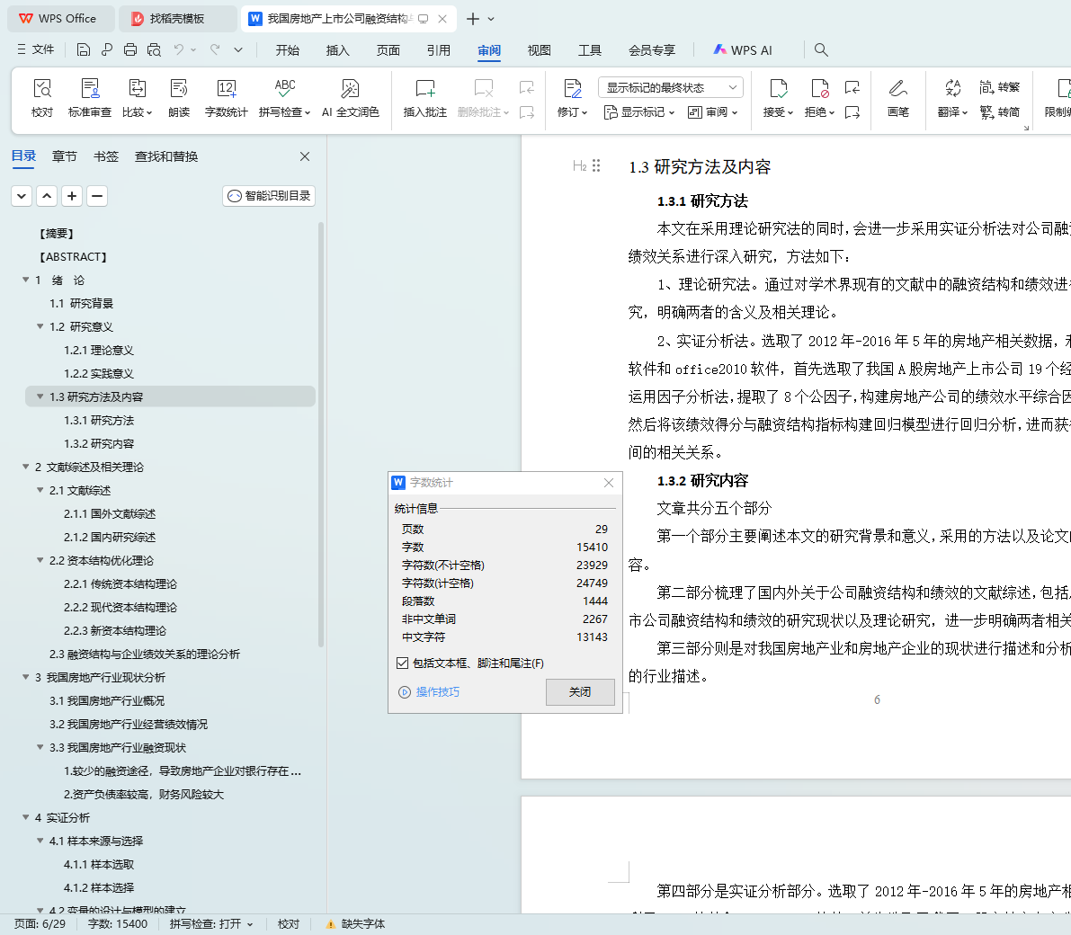
Task: Open the 标准审查 tool
Action: pos(90,98)
